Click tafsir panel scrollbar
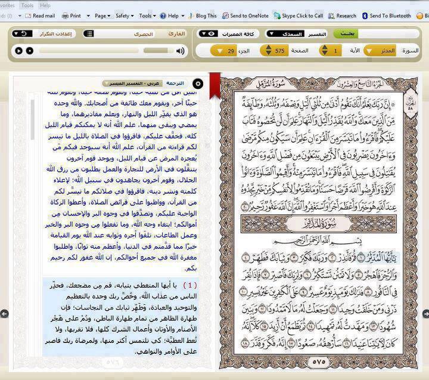The height and width of the screenshot is (380, 429). coord(33,120)
